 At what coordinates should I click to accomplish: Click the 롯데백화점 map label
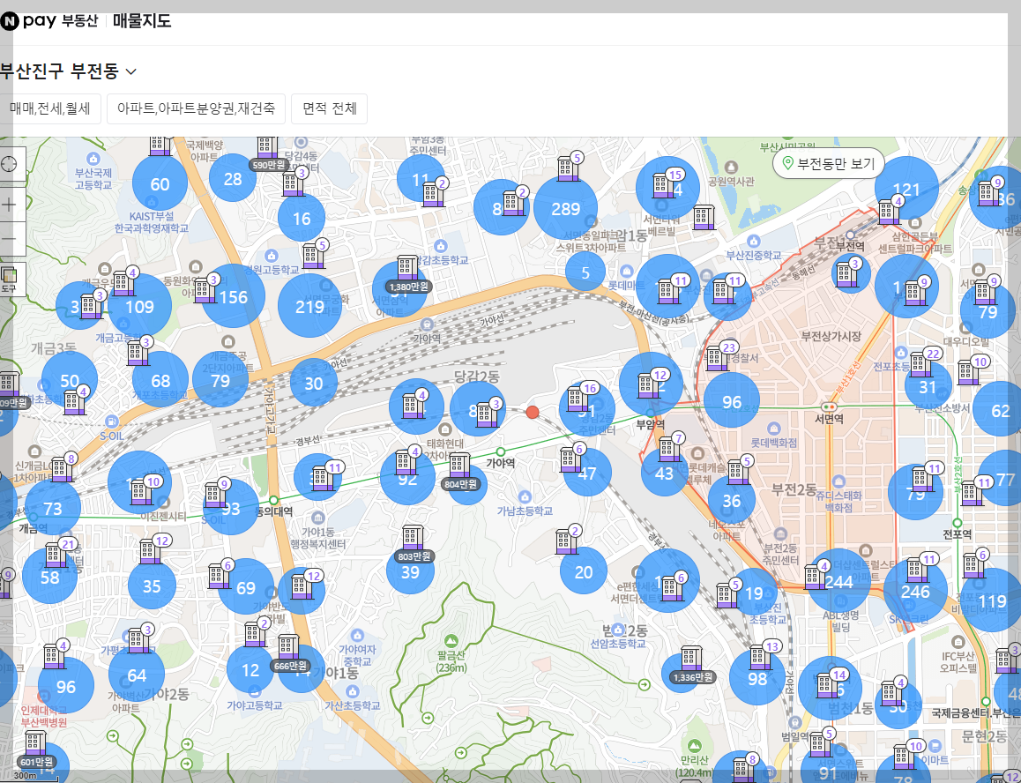pos(774,443)
